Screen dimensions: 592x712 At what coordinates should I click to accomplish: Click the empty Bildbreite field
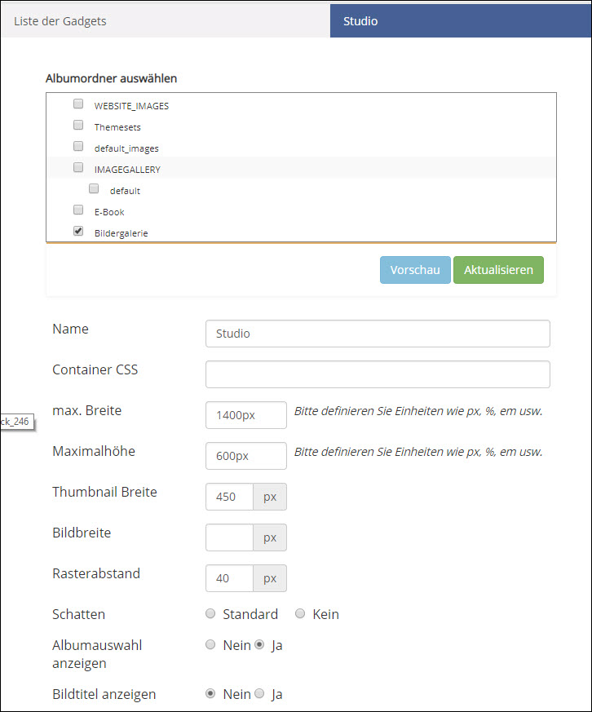pos(229,537)
